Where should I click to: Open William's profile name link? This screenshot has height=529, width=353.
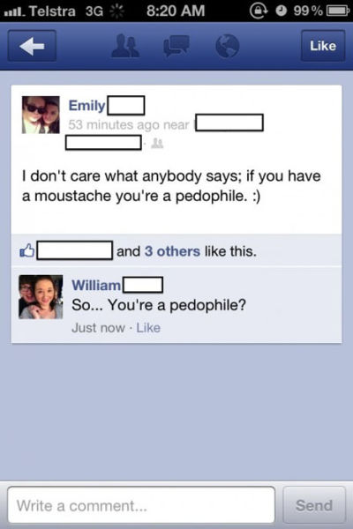pyautogui.click(x=96, y=286)
